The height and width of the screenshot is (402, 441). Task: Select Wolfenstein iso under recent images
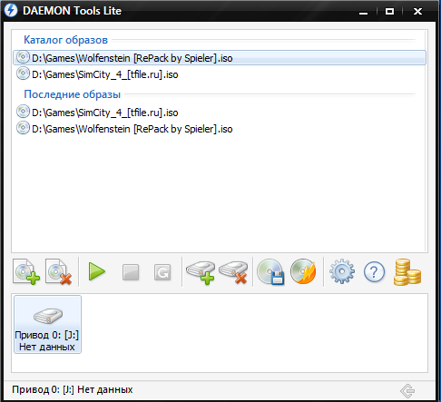coord(220,129)
